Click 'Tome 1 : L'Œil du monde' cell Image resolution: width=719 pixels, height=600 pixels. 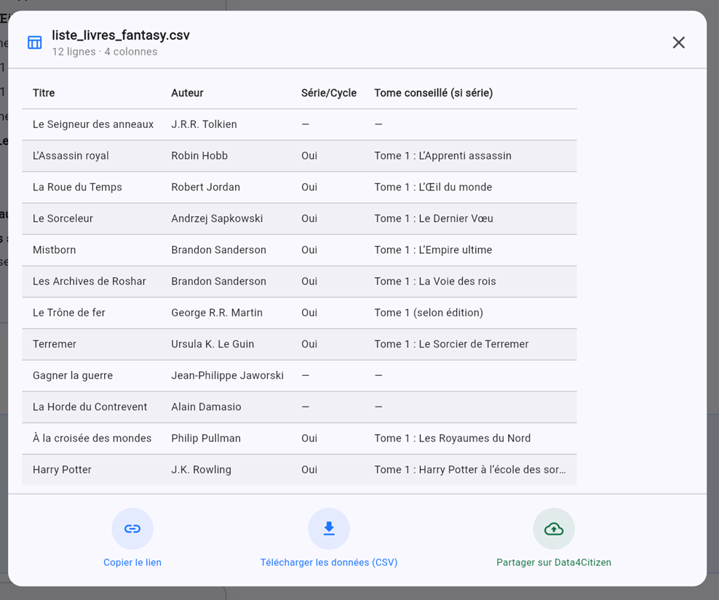433,187
